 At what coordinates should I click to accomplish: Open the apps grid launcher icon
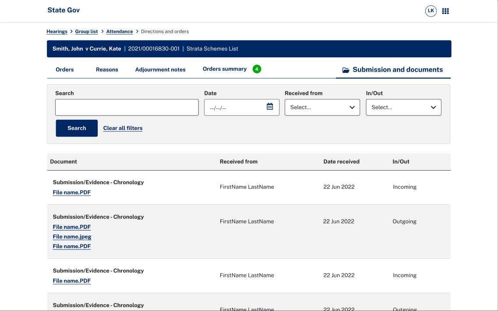pyautogui.click(x=445, y=11)
